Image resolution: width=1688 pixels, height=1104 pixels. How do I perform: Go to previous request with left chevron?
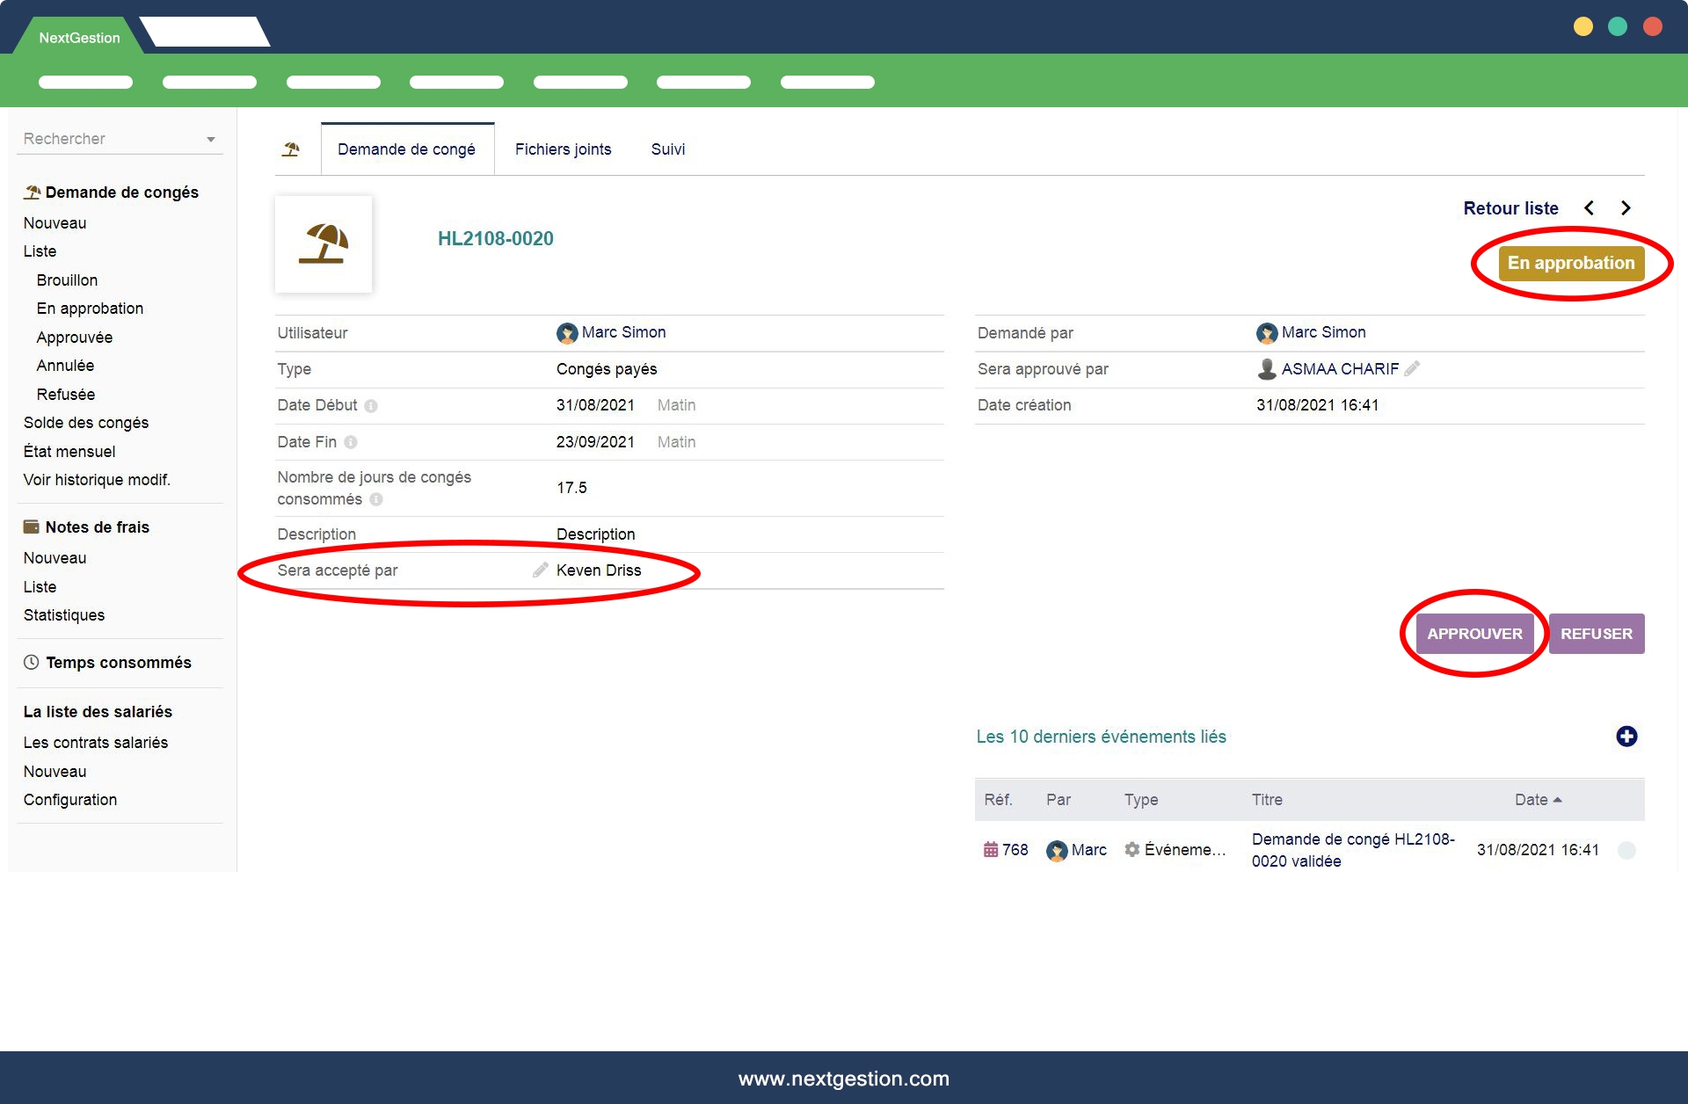pyautogui.click(x=1589, y=208)
